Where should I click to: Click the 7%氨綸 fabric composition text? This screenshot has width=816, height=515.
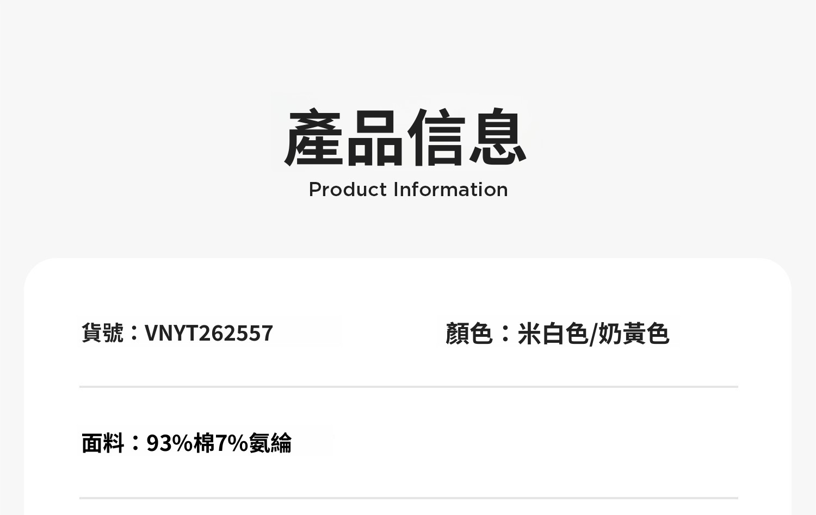tap(254, 443)
